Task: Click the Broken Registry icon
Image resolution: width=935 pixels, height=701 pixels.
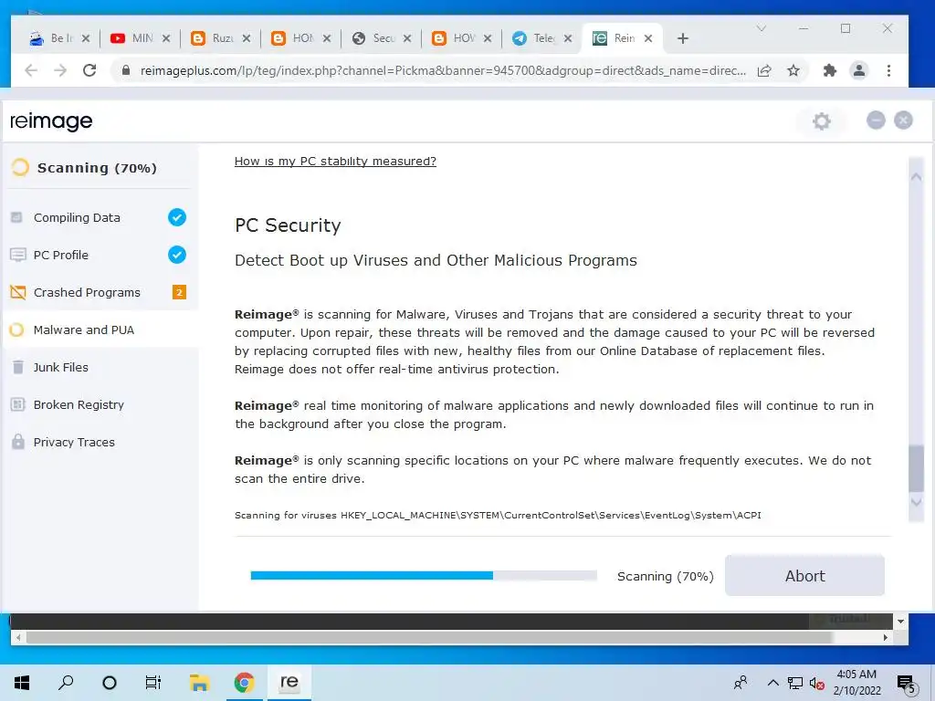Action: (18, 404)
